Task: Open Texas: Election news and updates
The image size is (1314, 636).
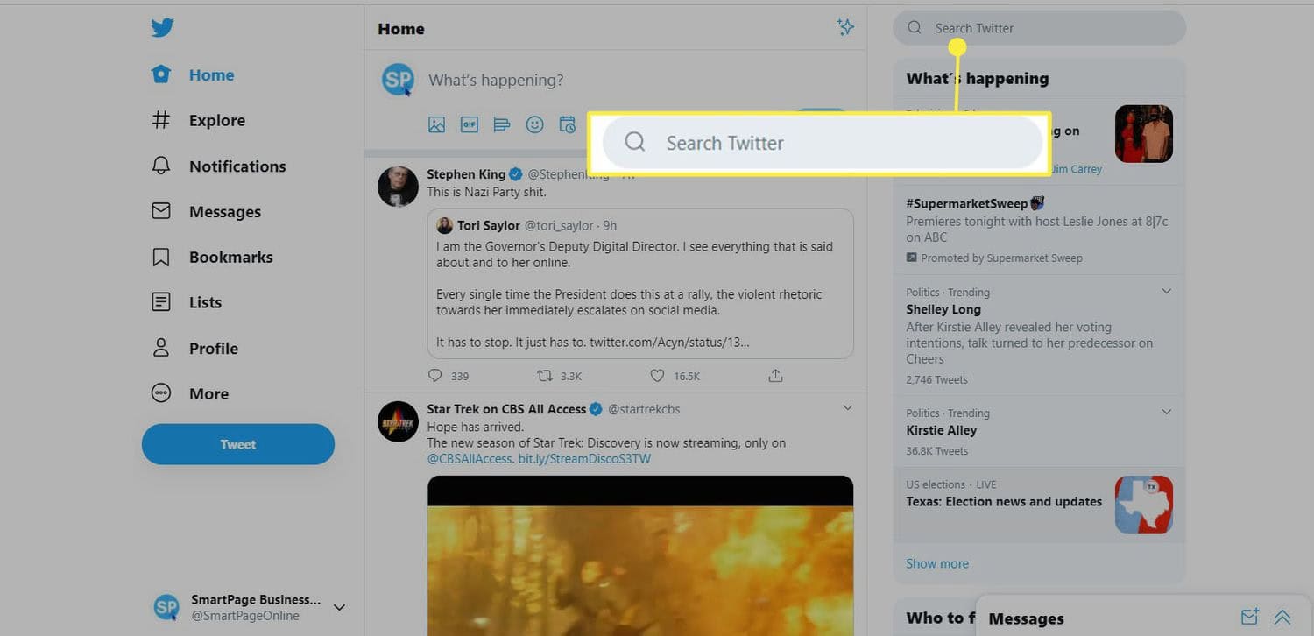Action: coord(1004,502)
